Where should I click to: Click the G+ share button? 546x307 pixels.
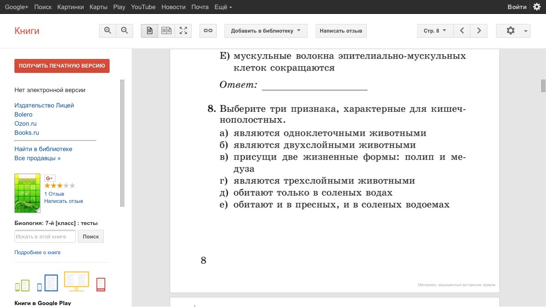[x=50, y=178]
